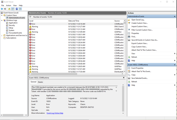The width and height of the screenshot is (177, 120).
Task: Select the Warning event at 11:21:01 AM
Action: tap(76, 69)
